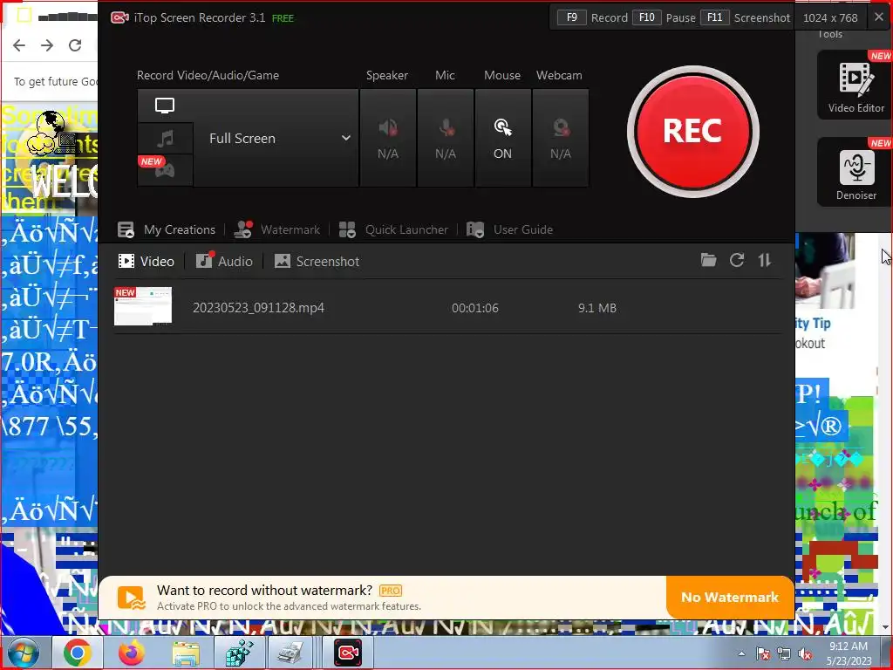Viewport: 893px width, 670px height.
Task: Open the Video Editor tool
Action: click(x=856, y=85)
